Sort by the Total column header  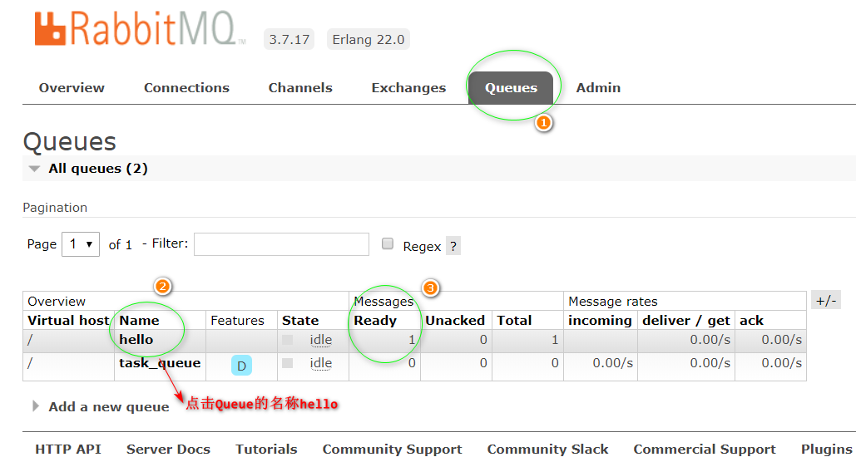tap(514, 320)
